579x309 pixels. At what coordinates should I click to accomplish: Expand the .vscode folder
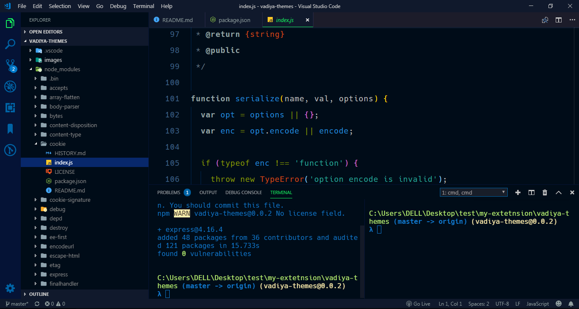(85, 50)
